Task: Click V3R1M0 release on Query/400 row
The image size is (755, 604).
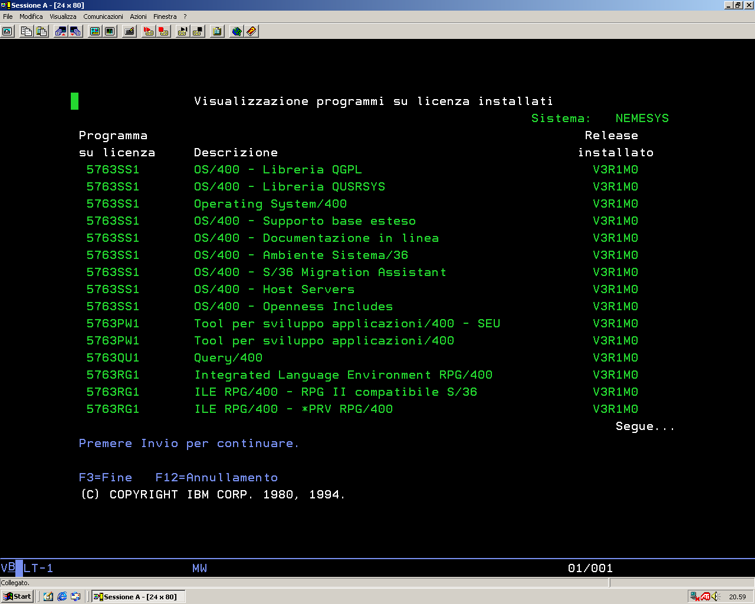Action: click(615, 357)
